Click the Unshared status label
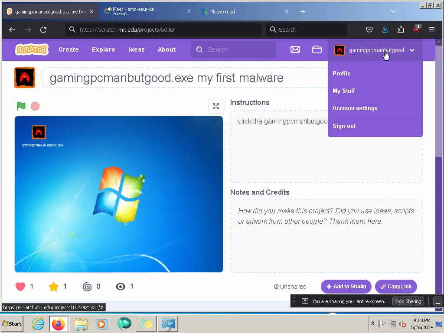Image resolution: width=444 pixels, height=333 pixels. [290, 287]
